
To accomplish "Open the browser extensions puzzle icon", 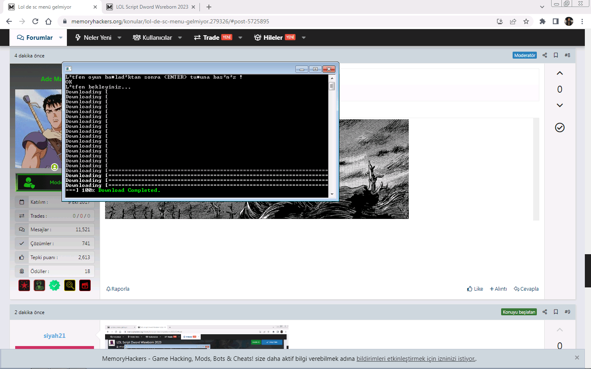I will [x=543, y=21].
